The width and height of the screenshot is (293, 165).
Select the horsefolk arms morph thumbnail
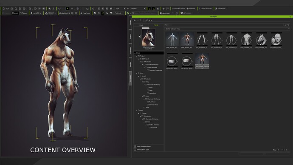click(202, 40)
